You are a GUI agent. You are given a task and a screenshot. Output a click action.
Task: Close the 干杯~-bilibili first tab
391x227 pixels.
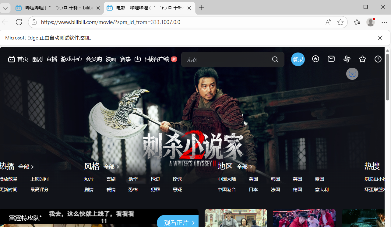[98, 8]
